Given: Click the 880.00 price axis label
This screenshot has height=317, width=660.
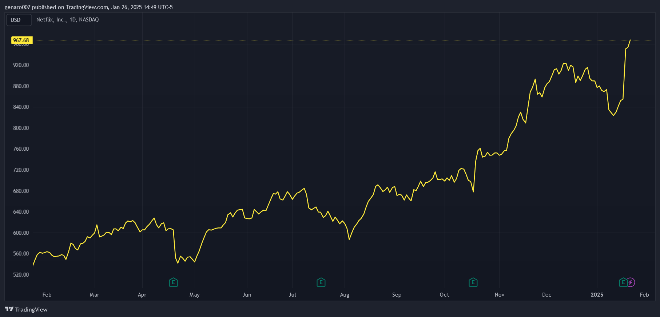Looking at the screenshot, I should pyautogui.click(x=21, y=86).
